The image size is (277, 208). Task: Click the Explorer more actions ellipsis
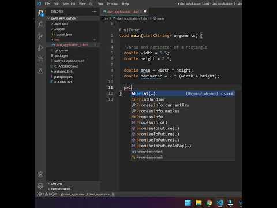click(94, 12)
